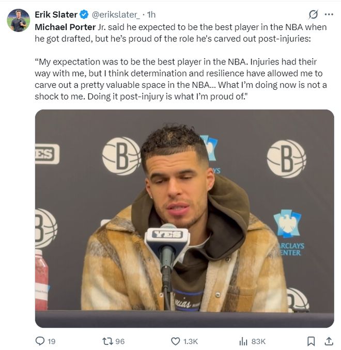Play the press conference video
The image size is (341, 350).
[x=184, y=218]
